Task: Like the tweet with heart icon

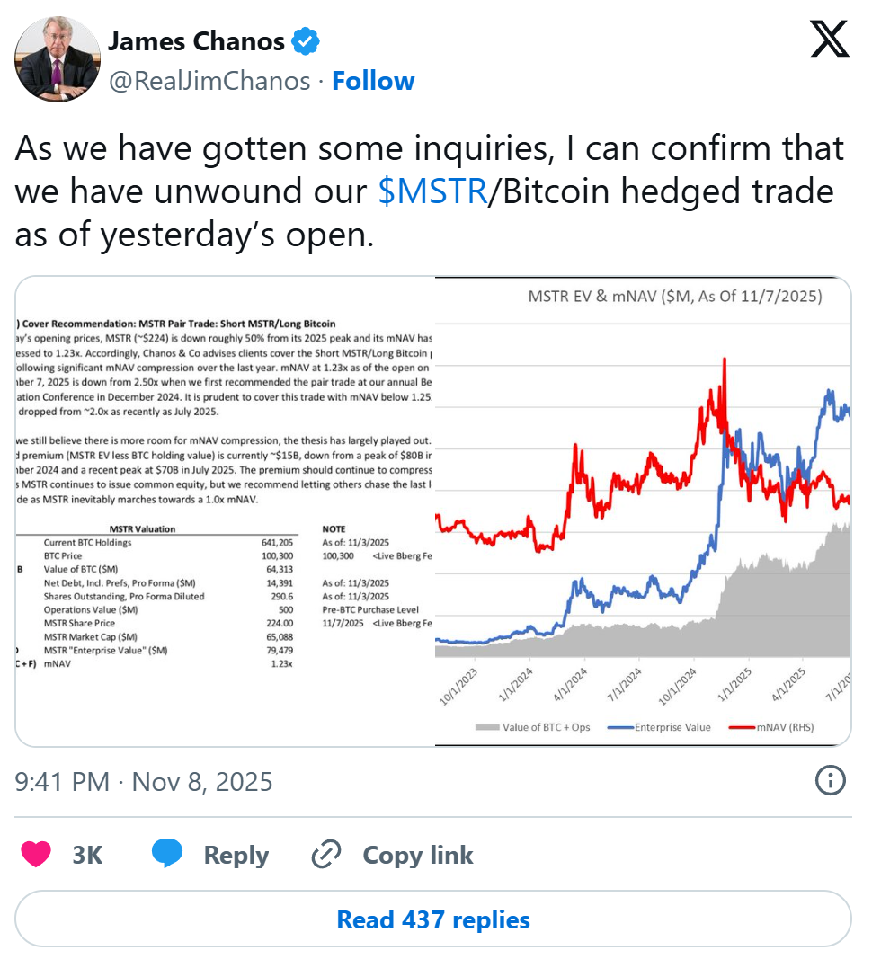Action: [37, 854]
